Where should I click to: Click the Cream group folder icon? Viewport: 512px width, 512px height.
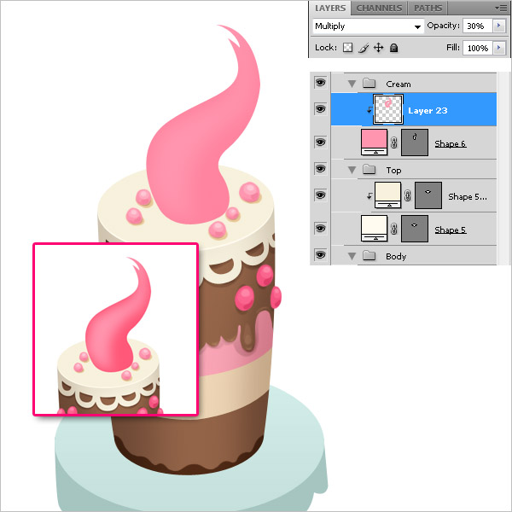tap(369, 83)
